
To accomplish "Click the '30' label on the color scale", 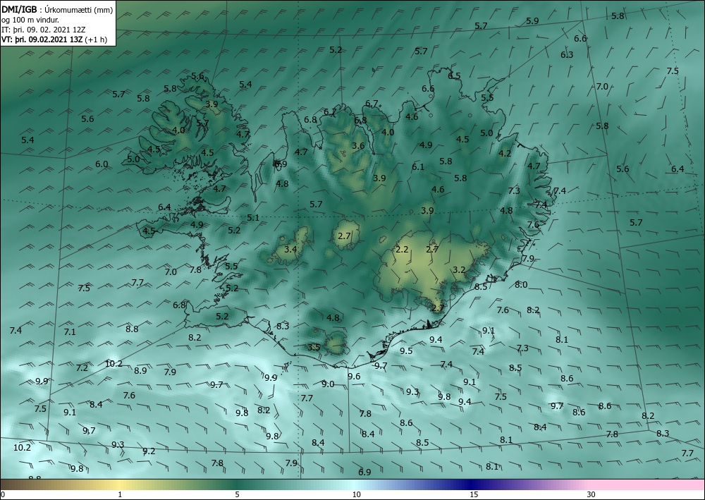I will pyautogui.click(x=591, y=494).
